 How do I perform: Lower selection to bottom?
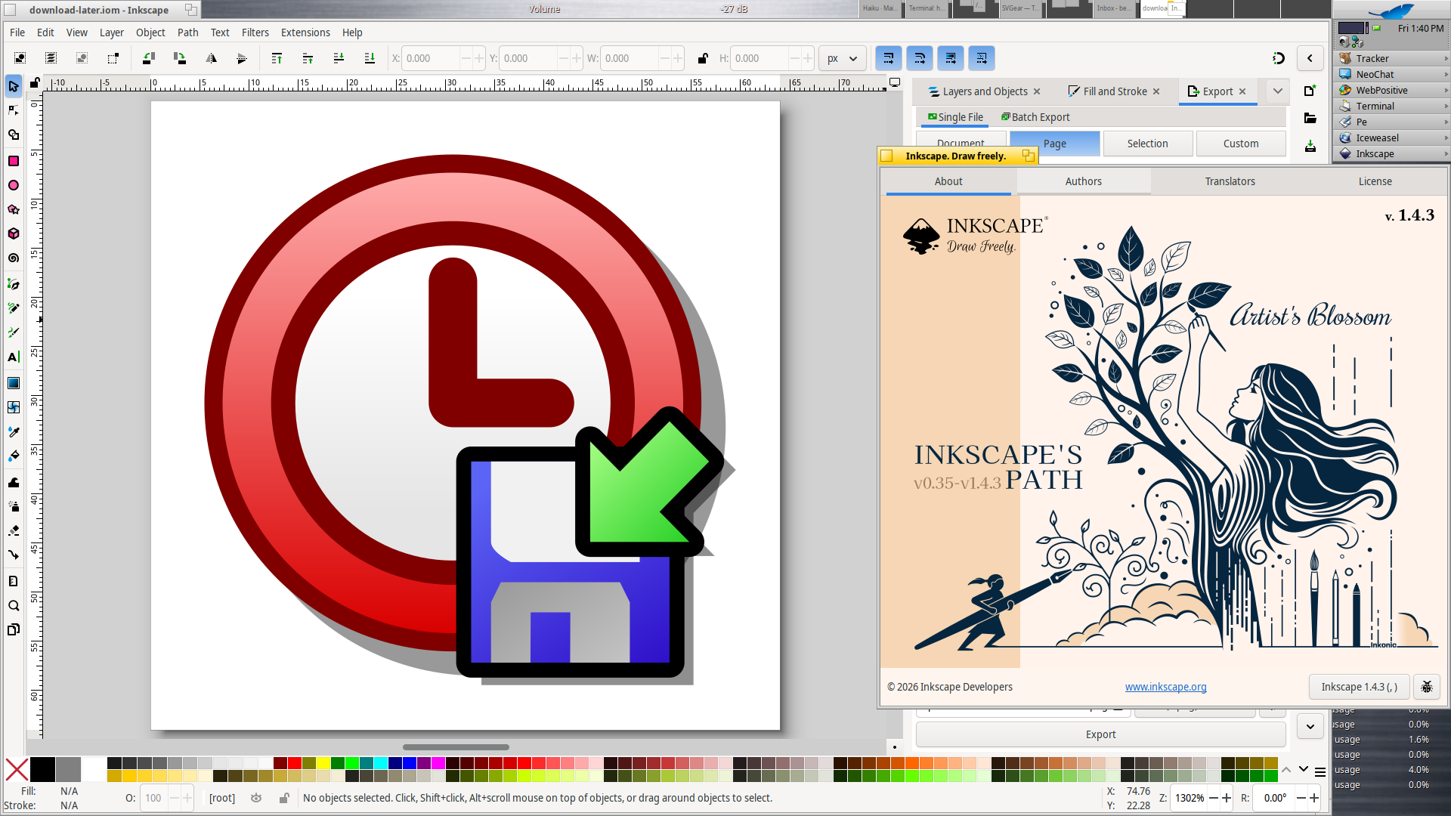(370, 58)
